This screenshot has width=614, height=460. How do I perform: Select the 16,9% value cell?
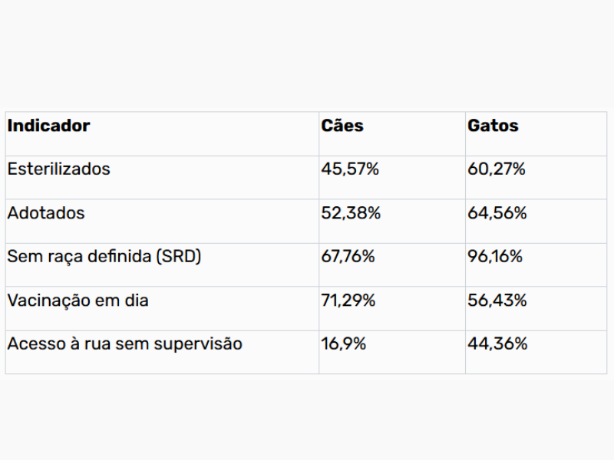344,344
